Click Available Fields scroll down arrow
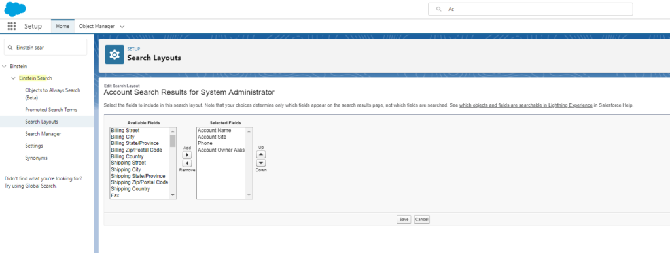This screenshot has width=670, height=253. click(173, 195)
